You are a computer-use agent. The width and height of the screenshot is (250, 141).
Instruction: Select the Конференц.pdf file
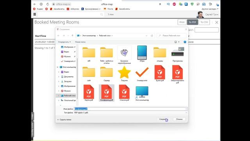pyautogui.click(x=107, y=93)
